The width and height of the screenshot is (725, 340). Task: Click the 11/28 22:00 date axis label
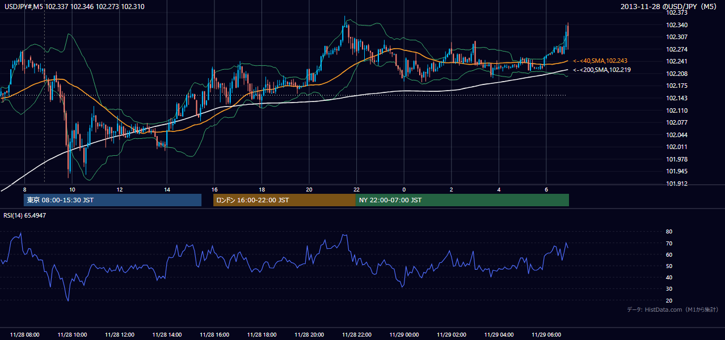(356, 335)
